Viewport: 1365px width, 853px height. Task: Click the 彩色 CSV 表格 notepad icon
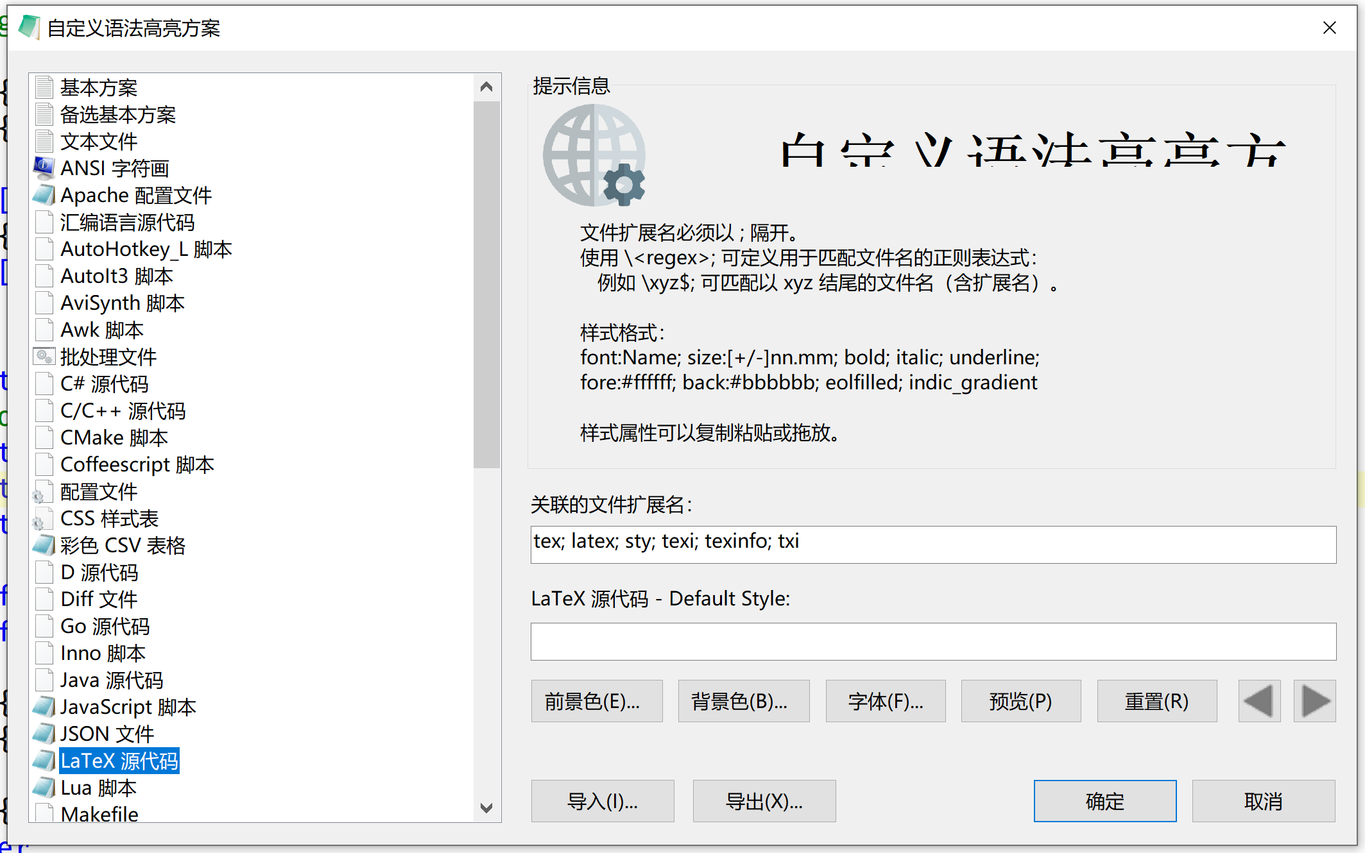[44, 545]
